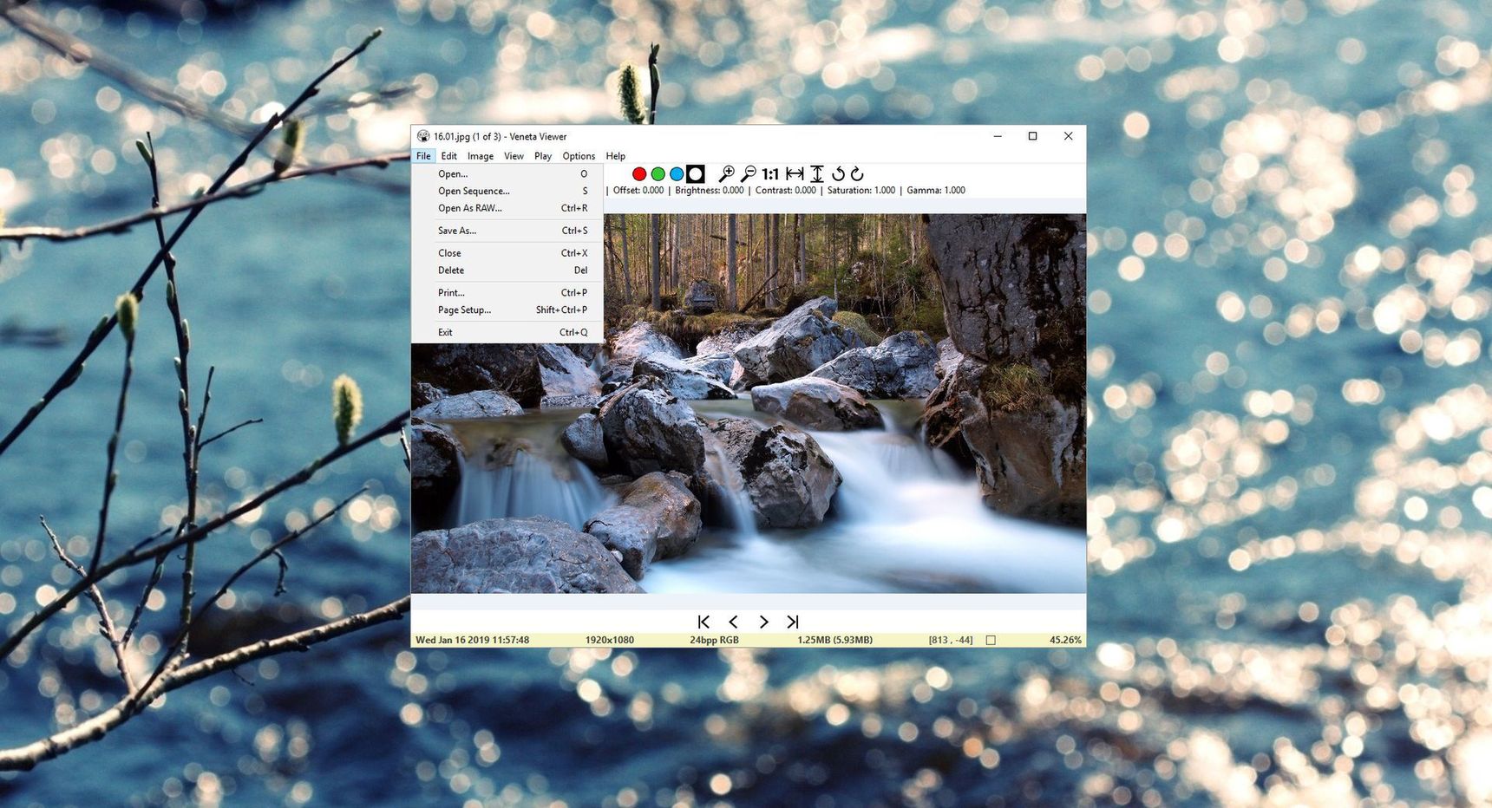Click the 1.25MB (5.93MB) file size text
The width and height of the screenshot is (1492, 808).
pos(835,640)
